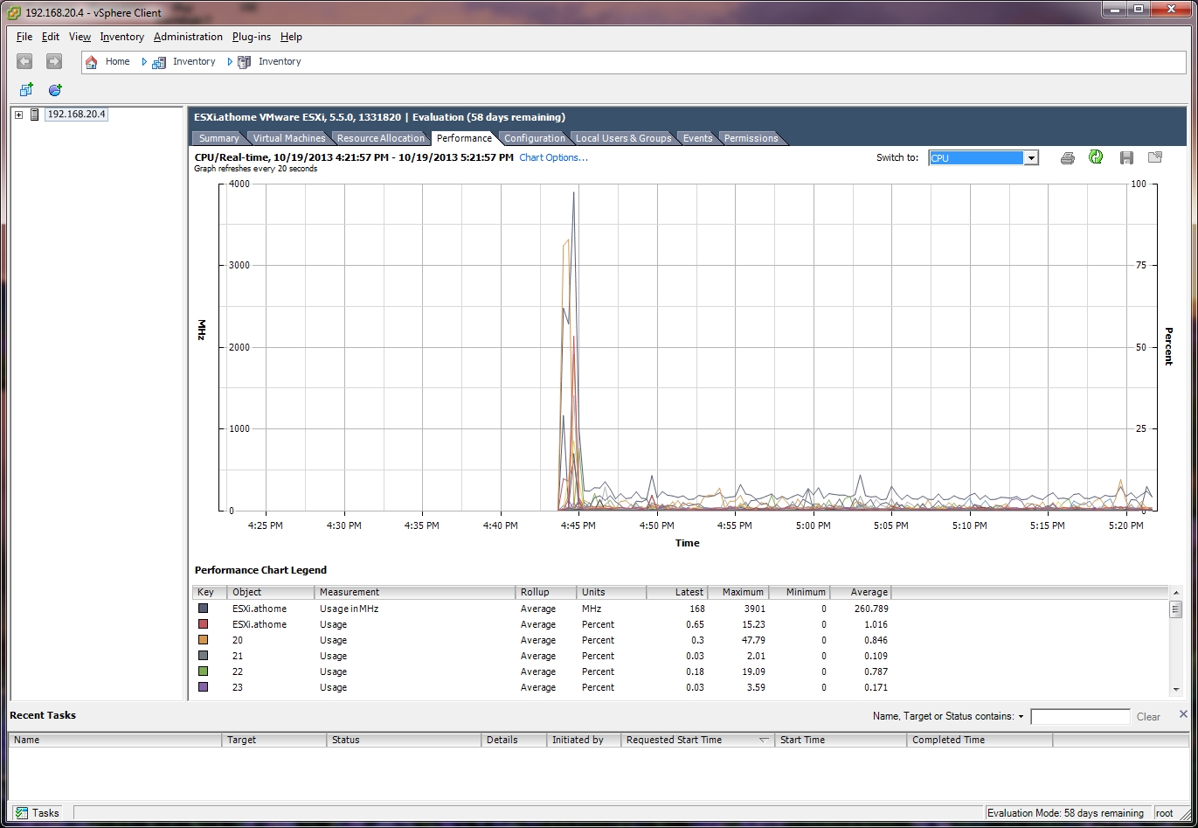Print the performance chart

coord(1067,158)
